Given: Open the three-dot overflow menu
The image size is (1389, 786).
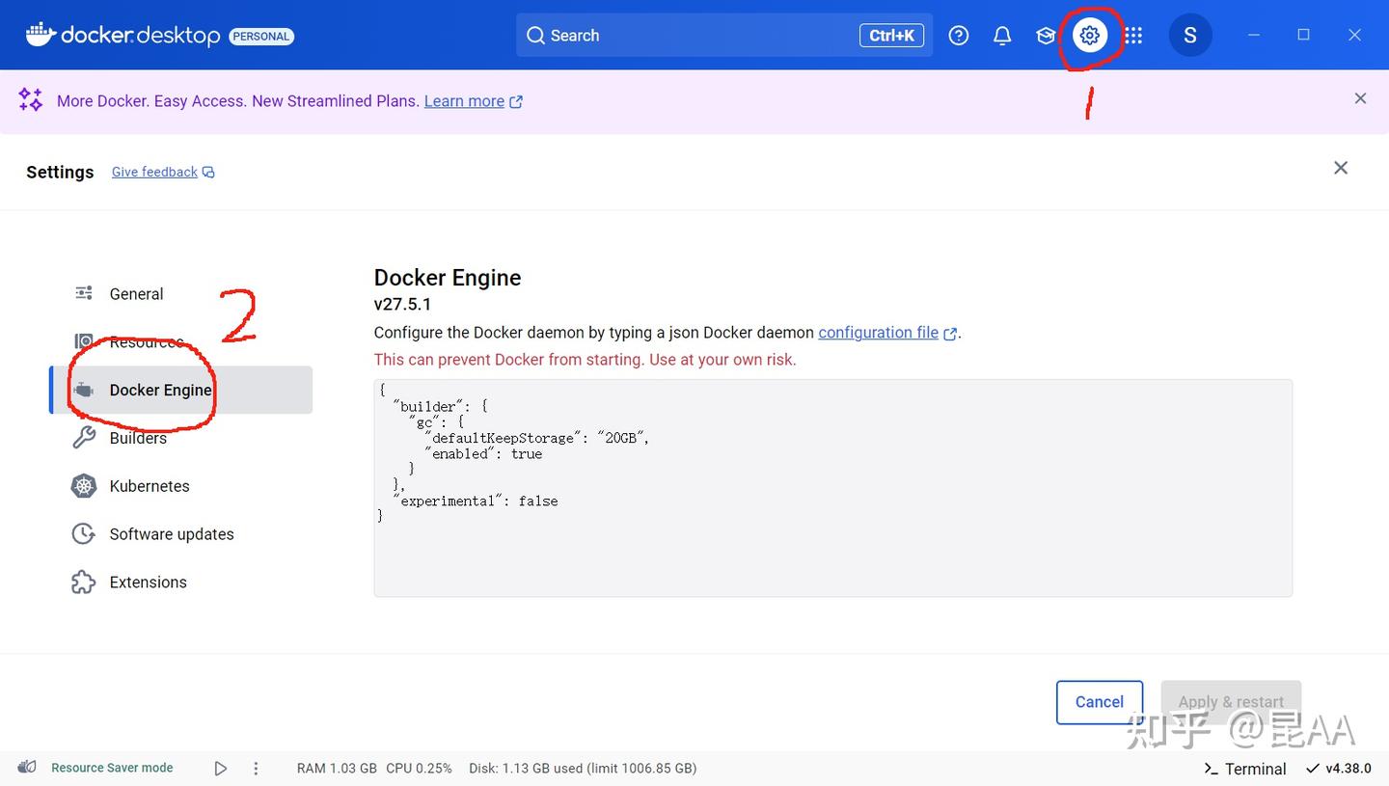Looking at the screenshot, I should [x=256, y=768].
